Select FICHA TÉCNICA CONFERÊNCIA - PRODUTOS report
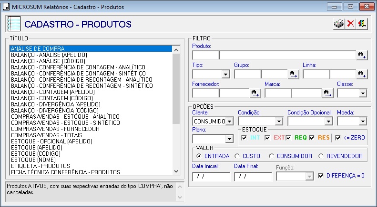Image resolution: width=377 pixels, height=207 pixels. click(91, 172)
